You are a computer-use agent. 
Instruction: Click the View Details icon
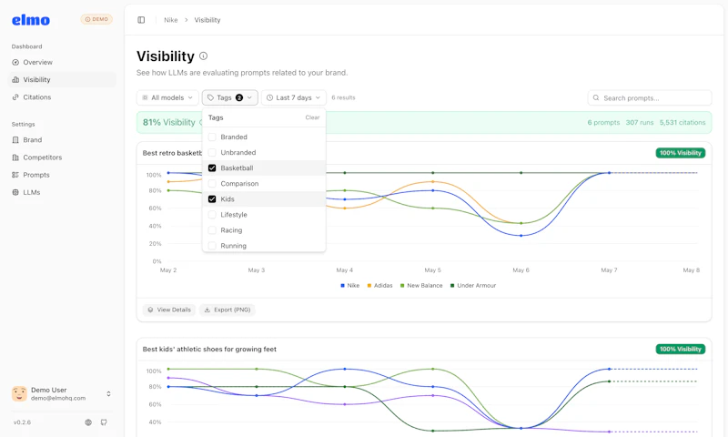click(150, 310)
